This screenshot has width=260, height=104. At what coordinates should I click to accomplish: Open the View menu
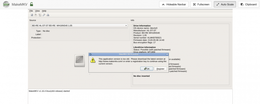coord(37,11)
